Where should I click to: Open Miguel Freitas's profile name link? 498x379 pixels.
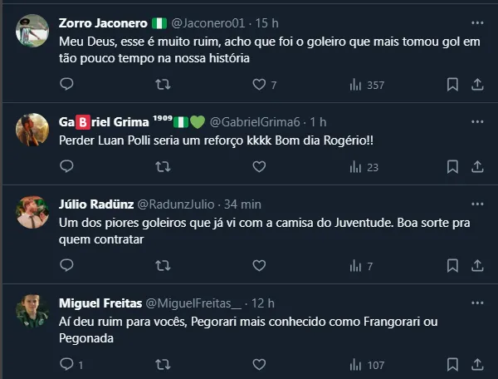[100, 303]
